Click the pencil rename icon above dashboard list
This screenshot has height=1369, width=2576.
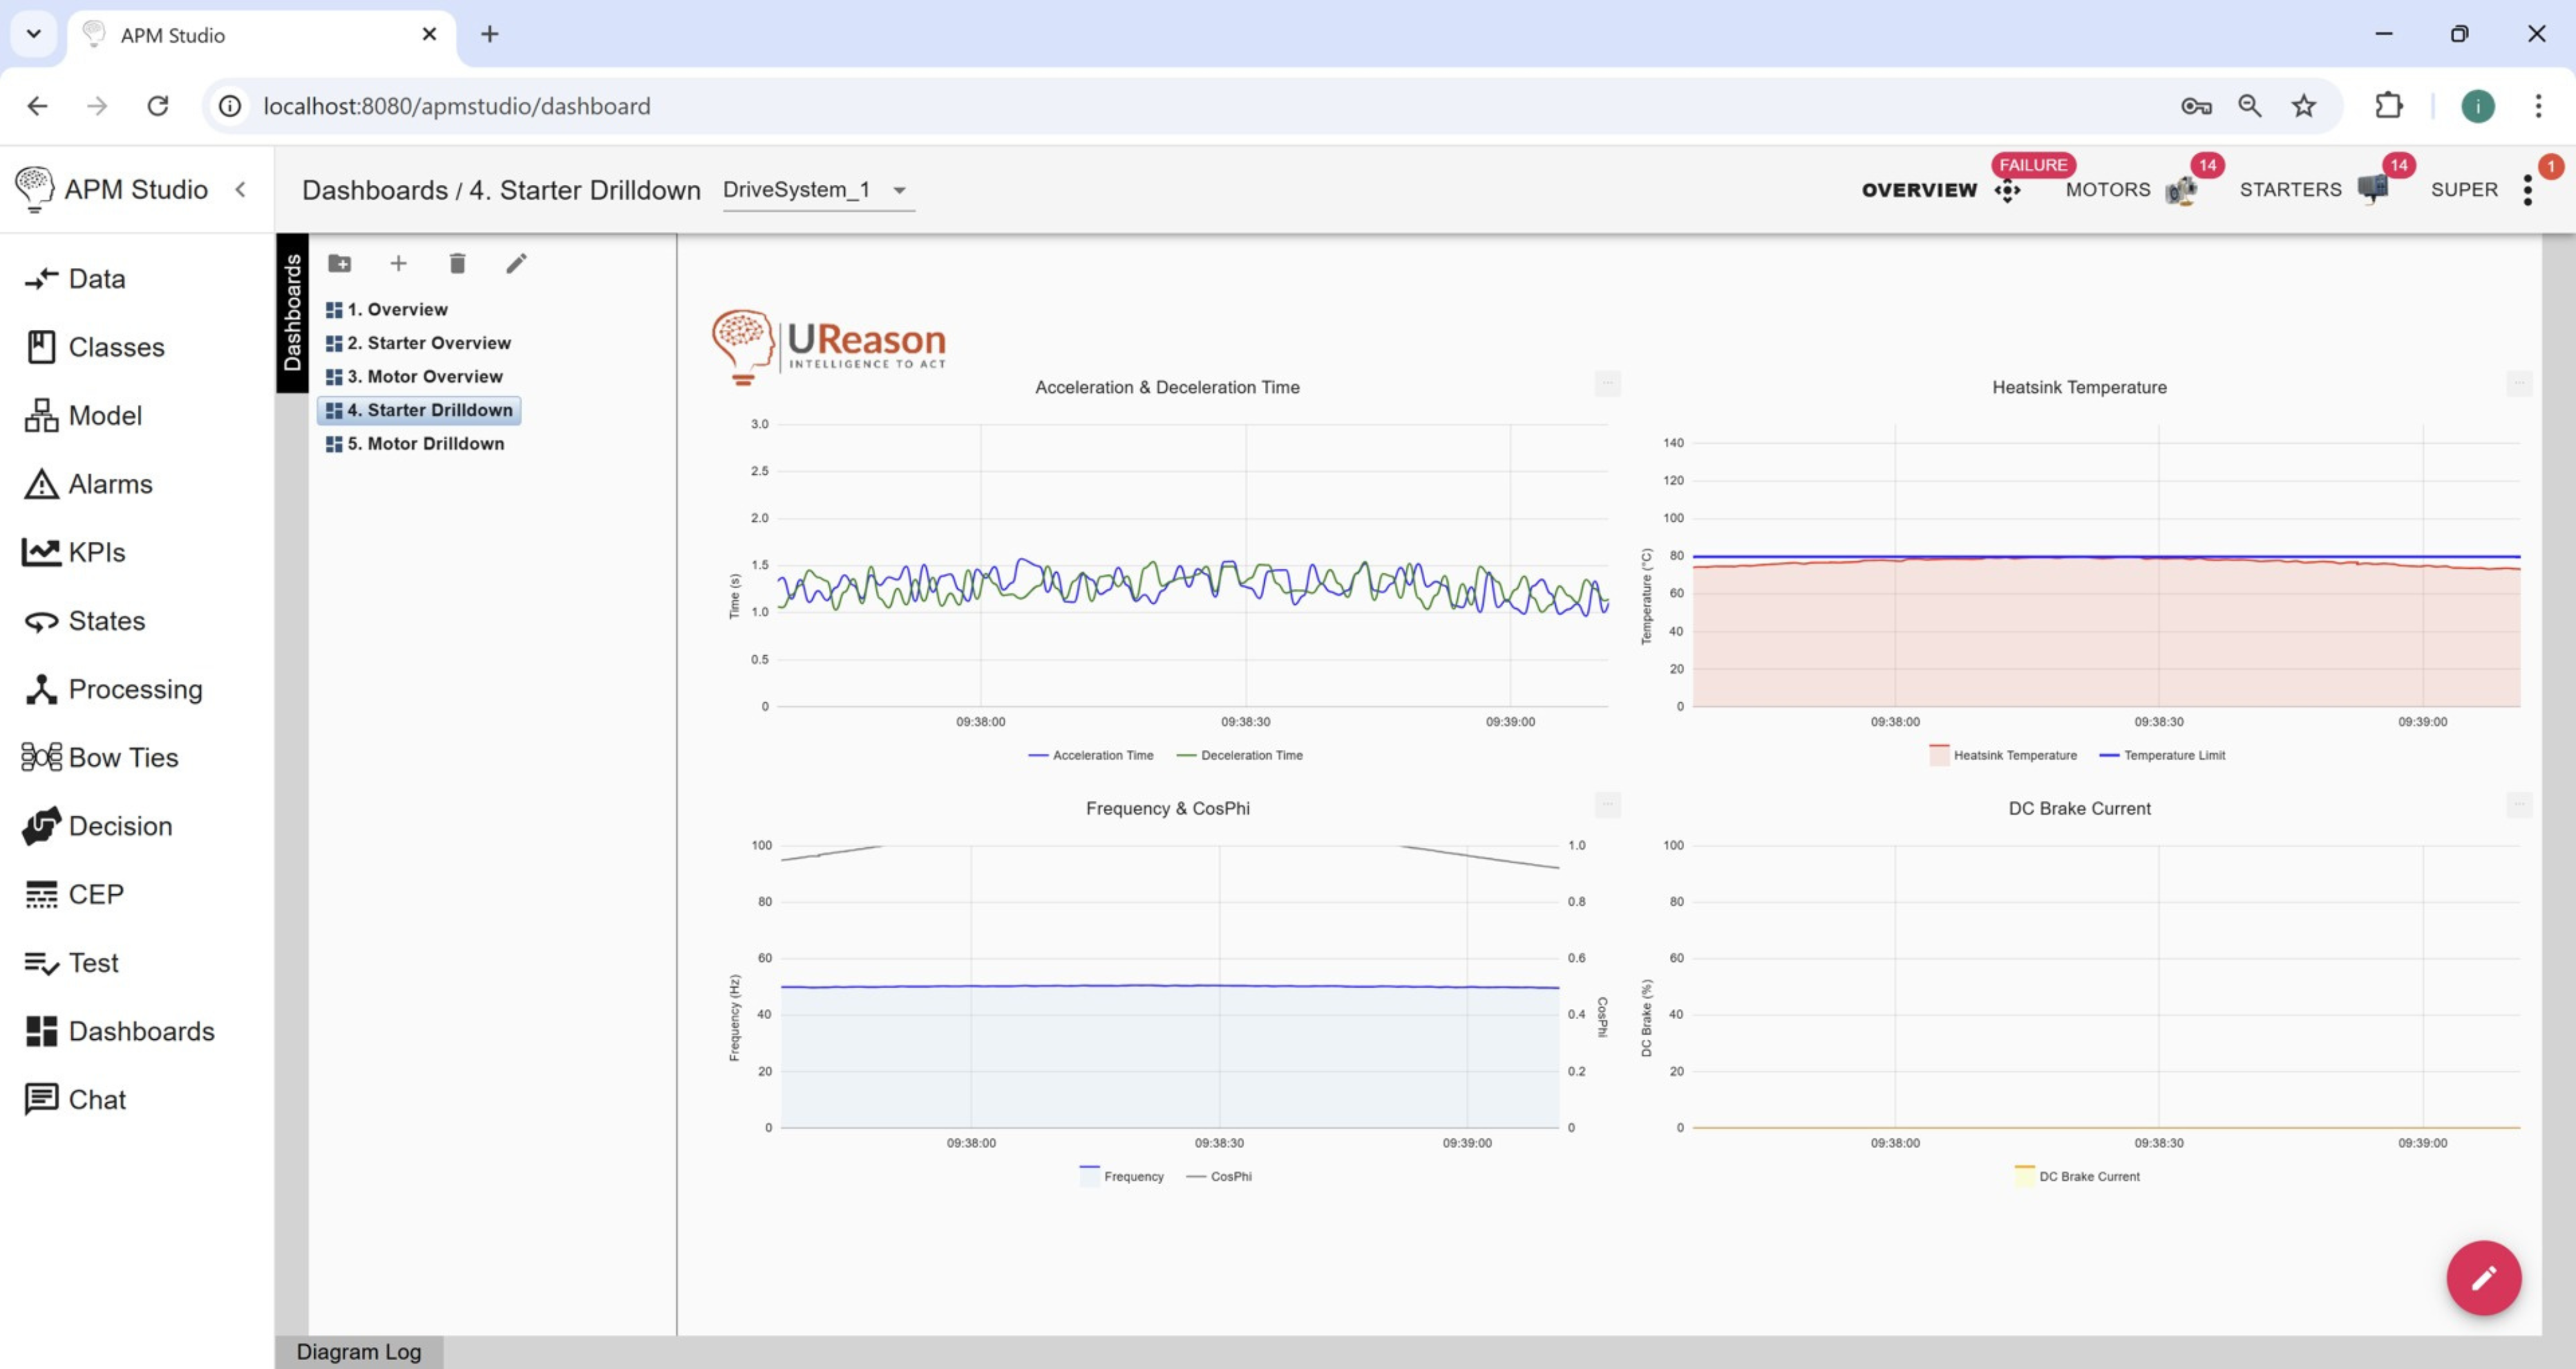(516, 263)
